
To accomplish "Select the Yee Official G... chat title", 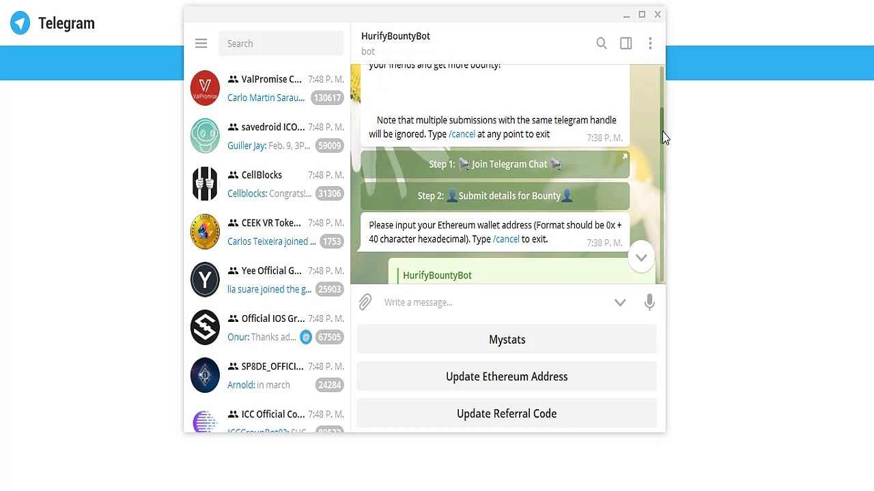I will click(x=271, y=271).
